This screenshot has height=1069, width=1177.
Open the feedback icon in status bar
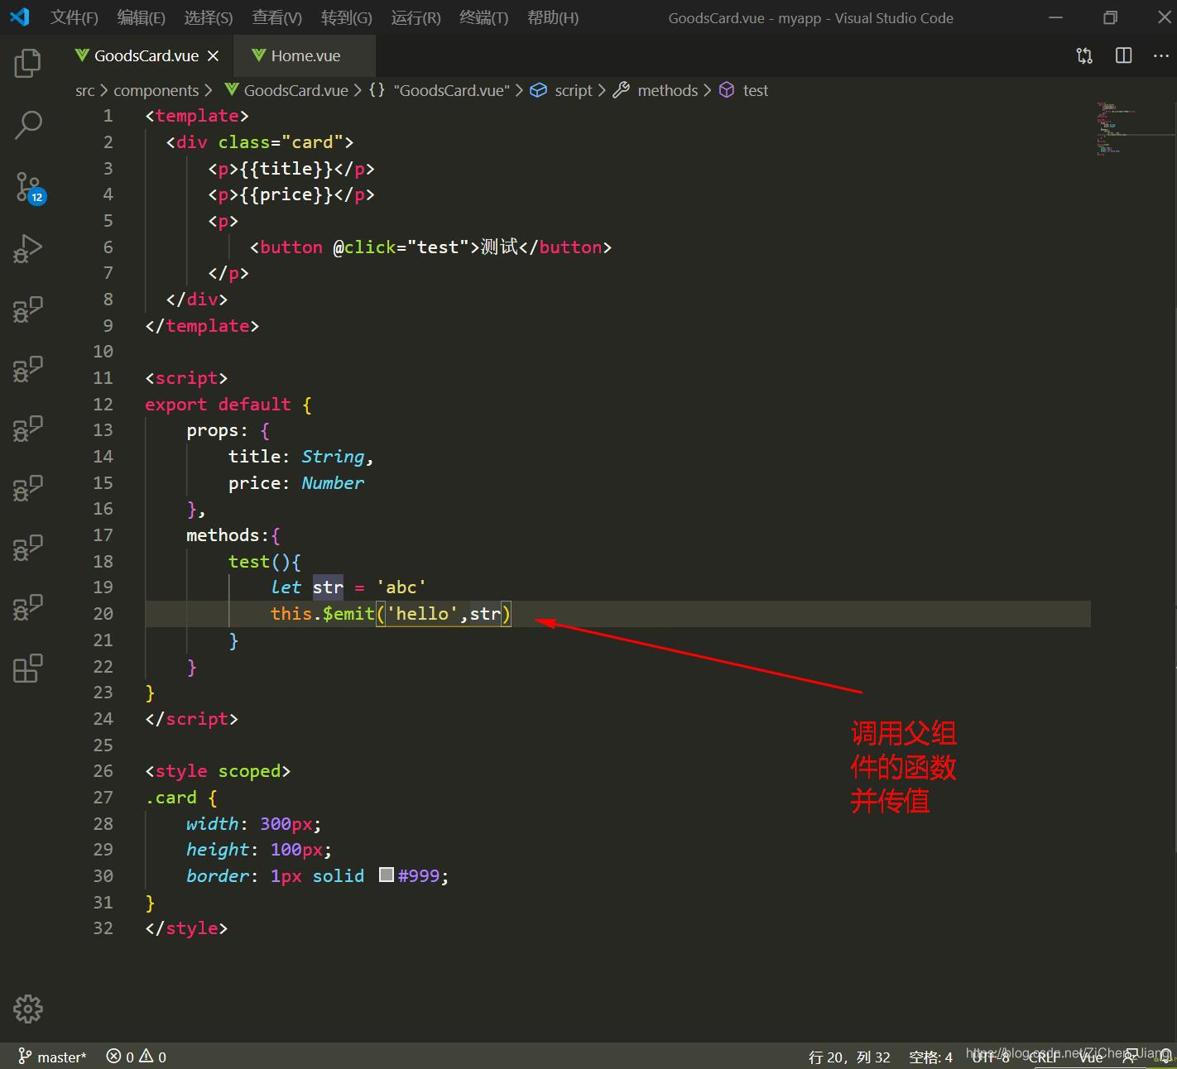click(1129, 1057)
